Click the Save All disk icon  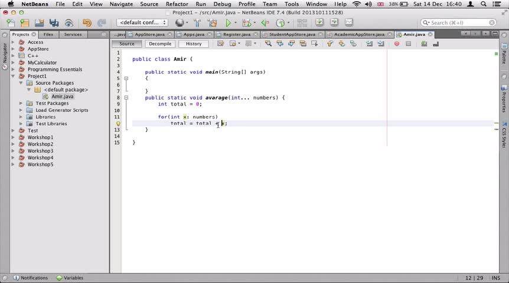tap(54, 22)
